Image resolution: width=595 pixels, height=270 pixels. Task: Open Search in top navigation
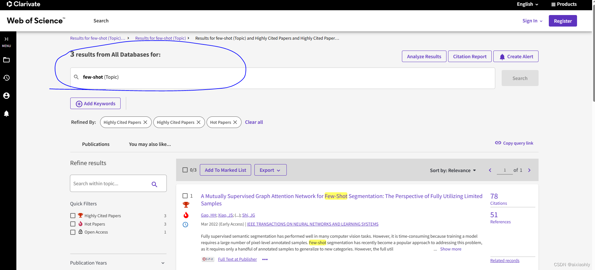click(x=101, y=21)
